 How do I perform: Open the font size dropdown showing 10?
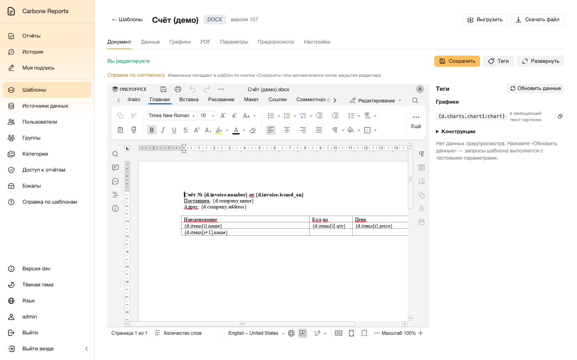tap(208, 116)
